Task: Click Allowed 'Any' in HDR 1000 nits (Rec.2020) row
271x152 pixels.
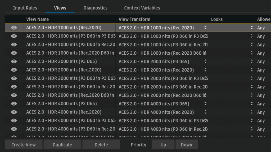Action: coord(261,28)
